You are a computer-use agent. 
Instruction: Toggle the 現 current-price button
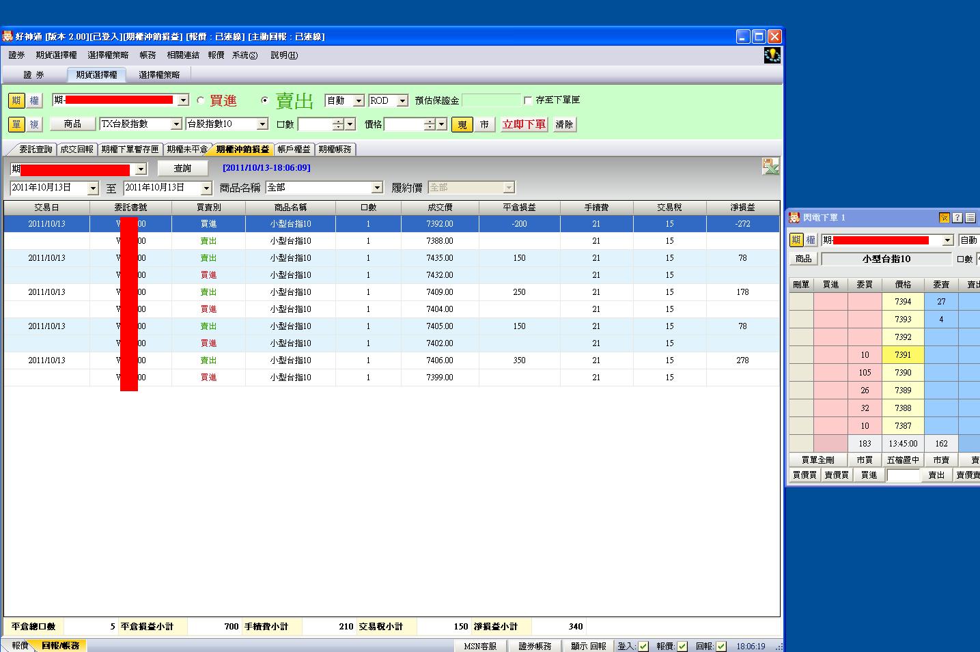pos(462,124)
